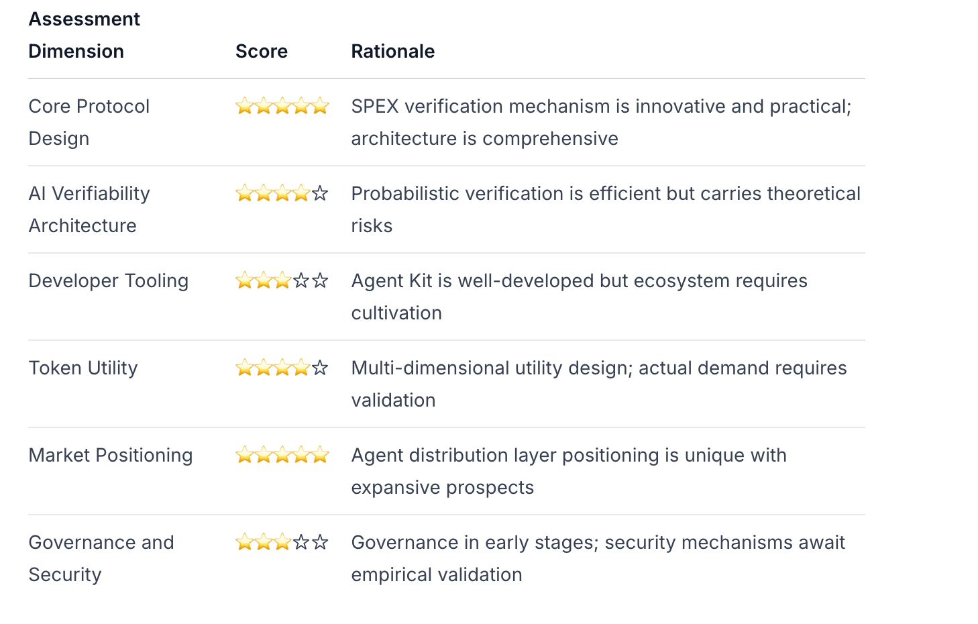
Task: Click the Governance and Security star rating
Action: (282, 542)
